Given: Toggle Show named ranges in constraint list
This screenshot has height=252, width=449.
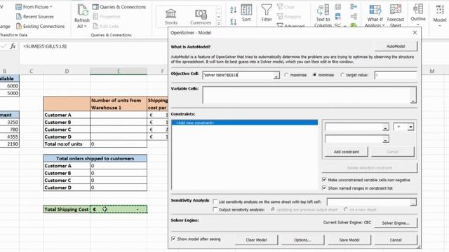Looking at the screenshot, I should [x=324, y=188].
